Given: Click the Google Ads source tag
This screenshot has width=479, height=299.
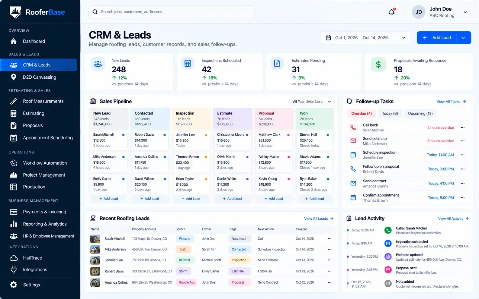Looking at the screenshot, I should pos(187,282).
